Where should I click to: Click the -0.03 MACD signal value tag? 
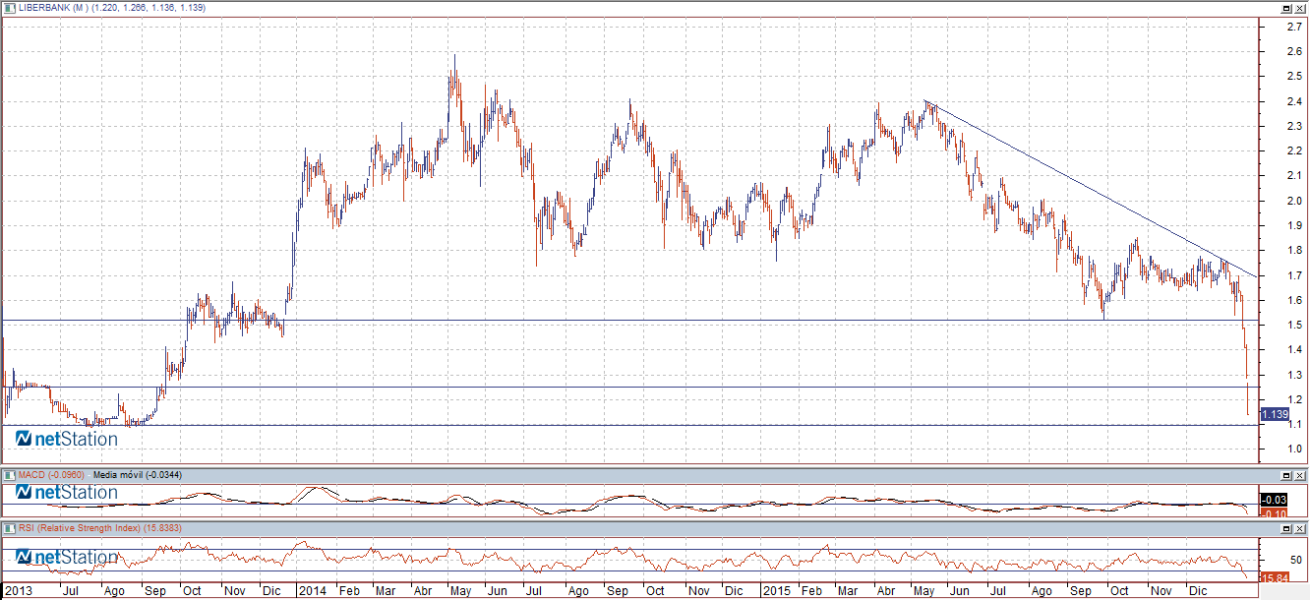pyautogui.click(x=1275, y=501)
